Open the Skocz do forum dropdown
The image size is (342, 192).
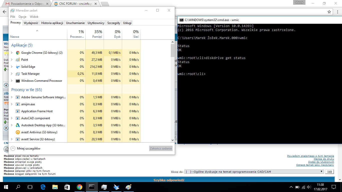pos(254,172)
